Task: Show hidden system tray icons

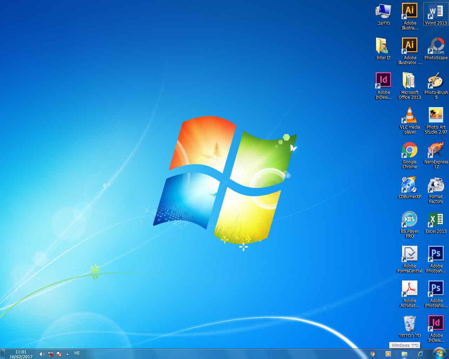Action: (67, 354)
